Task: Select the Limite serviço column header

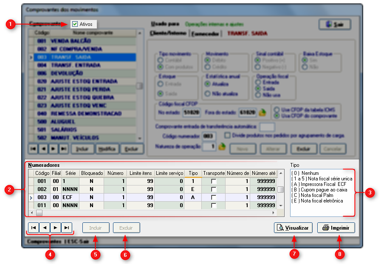Action: pos(169,173)
